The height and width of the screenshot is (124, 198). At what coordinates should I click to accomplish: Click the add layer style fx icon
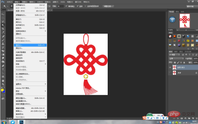[178, 118]
